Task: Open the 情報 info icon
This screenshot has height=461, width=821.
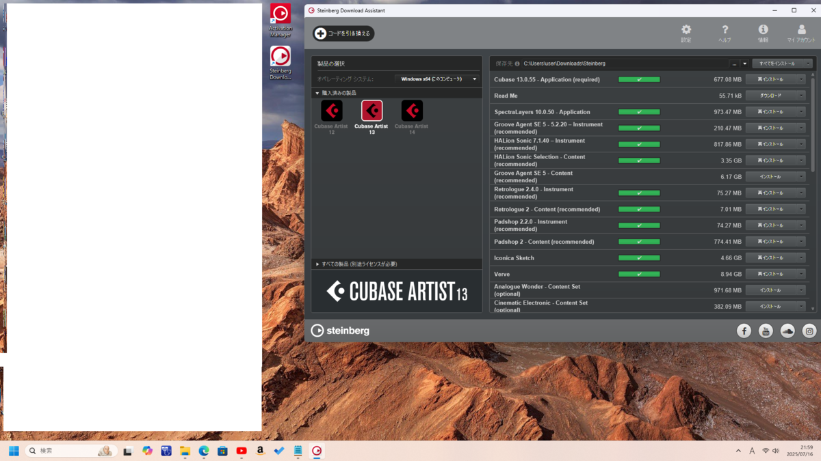Action: (x=763, y=29)
